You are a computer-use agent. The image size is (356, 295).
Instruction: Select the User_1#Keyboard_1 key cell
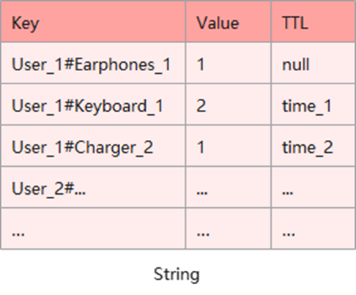(x=93, y=105)
